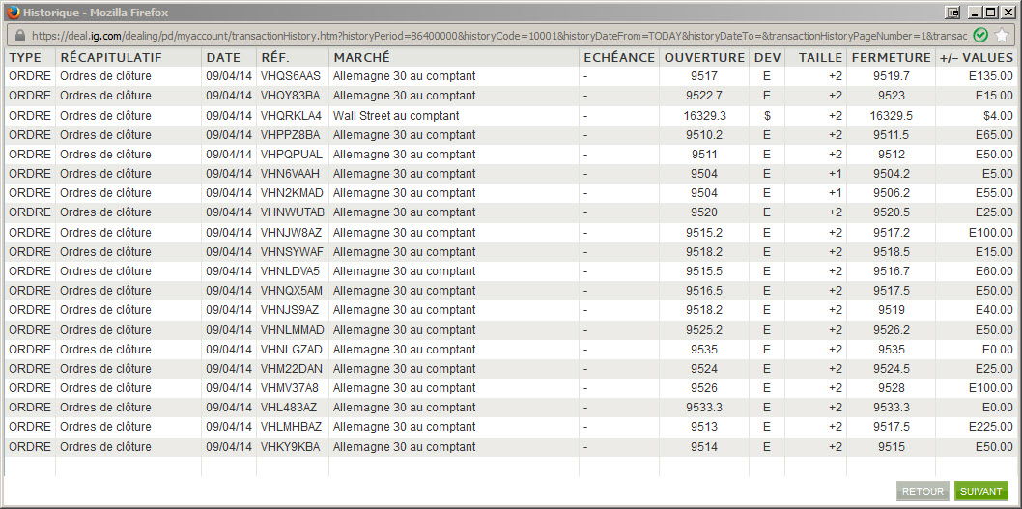The height and width of the screenshot is (509, 1022).
Task: Select reference VHNJW8AZ
Action: coord(291,233)
